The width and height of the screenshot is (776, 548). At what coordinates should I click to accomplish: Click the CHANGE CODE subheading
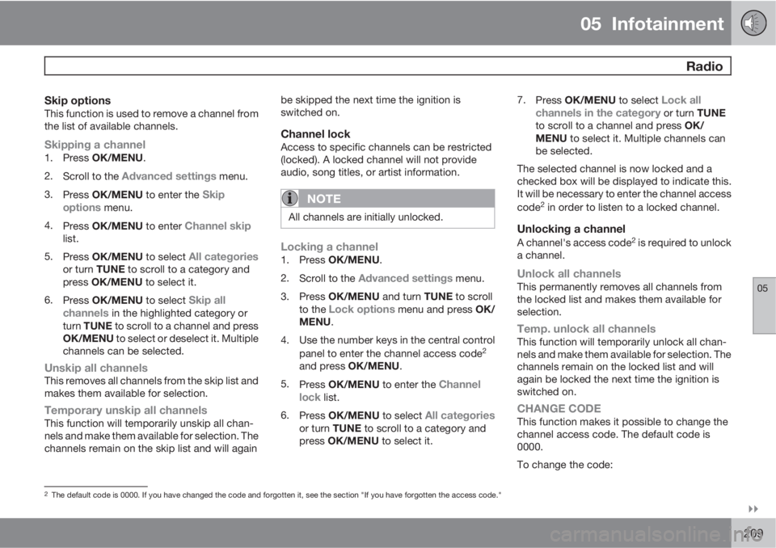point(559,408)
